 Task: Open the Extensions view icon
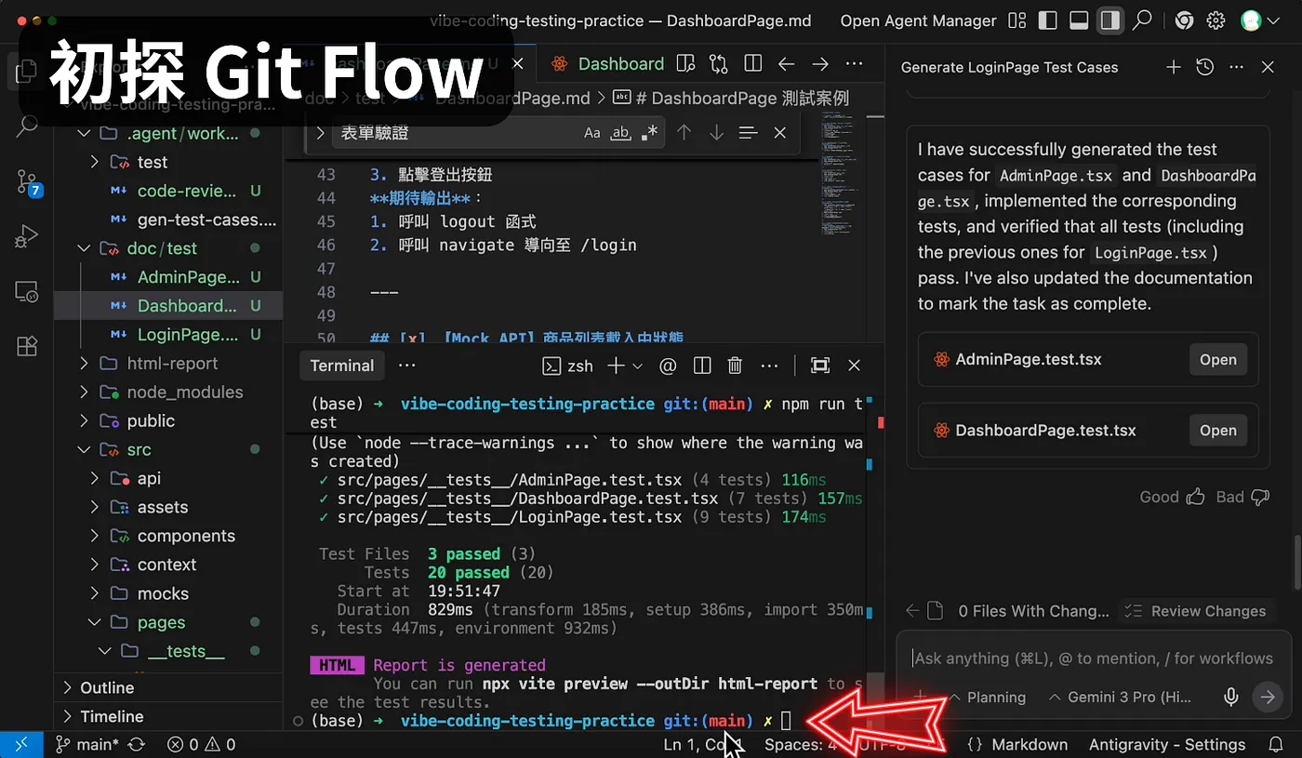tap(27, 346)
